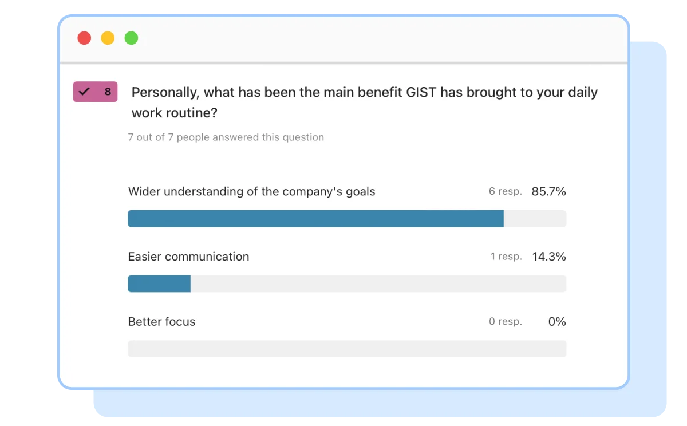Screen dimensions: 687x426
Task: Click the 0% percentage value
Action: click(557, 322)
